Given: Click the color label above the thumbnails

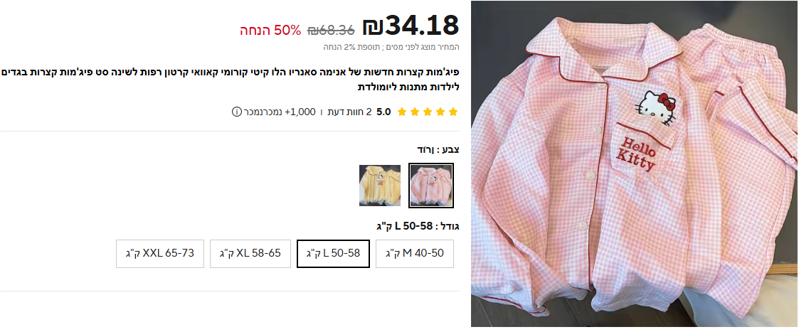Looking at the screenshot, I should pos(438,150).
